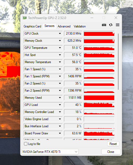Open the Hot Spot sensor dropdown

coord(60,55)
